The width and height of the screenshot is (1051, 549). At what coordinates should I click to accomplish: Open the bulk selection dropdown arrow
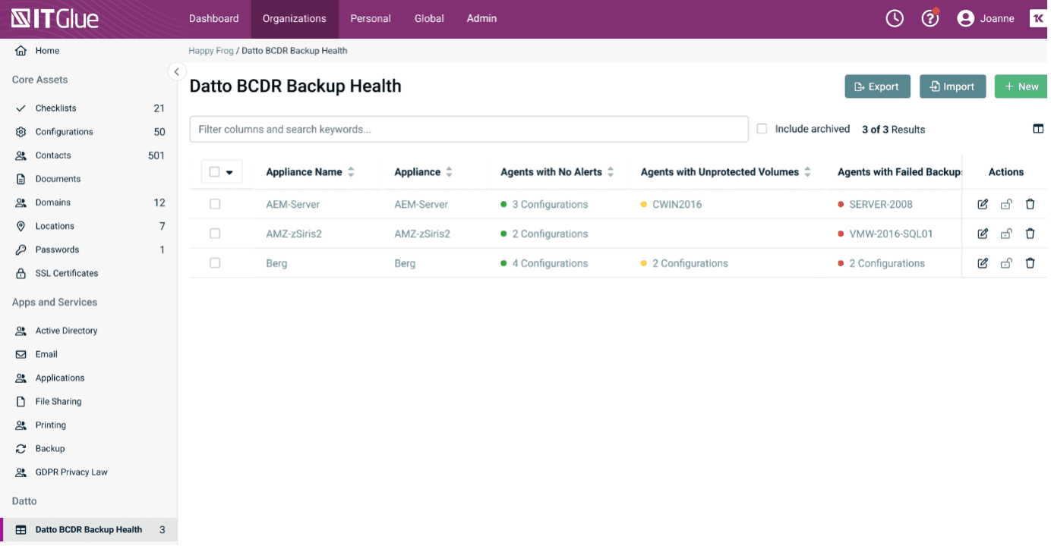coord(229,171)
